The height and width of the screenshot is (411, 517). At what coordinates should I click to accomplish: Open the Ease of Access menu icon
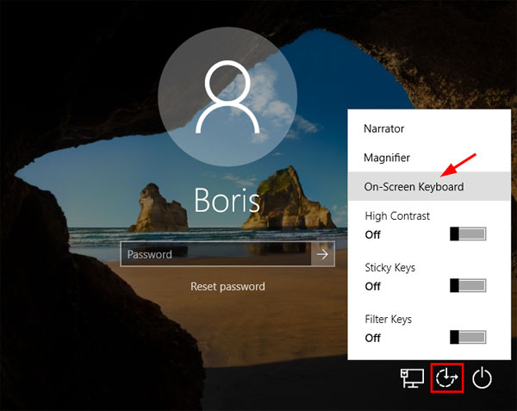(447, 378)
